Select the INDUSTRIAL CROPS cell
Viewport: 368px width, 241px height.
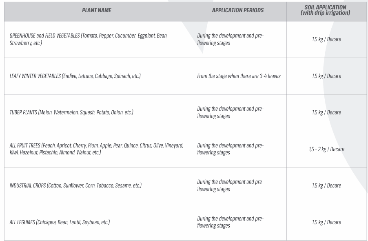coord(98,185)
